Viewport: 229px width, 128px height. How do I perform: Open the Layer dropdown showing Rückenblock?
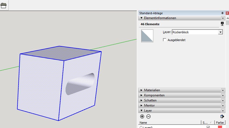tap(220, 32)
